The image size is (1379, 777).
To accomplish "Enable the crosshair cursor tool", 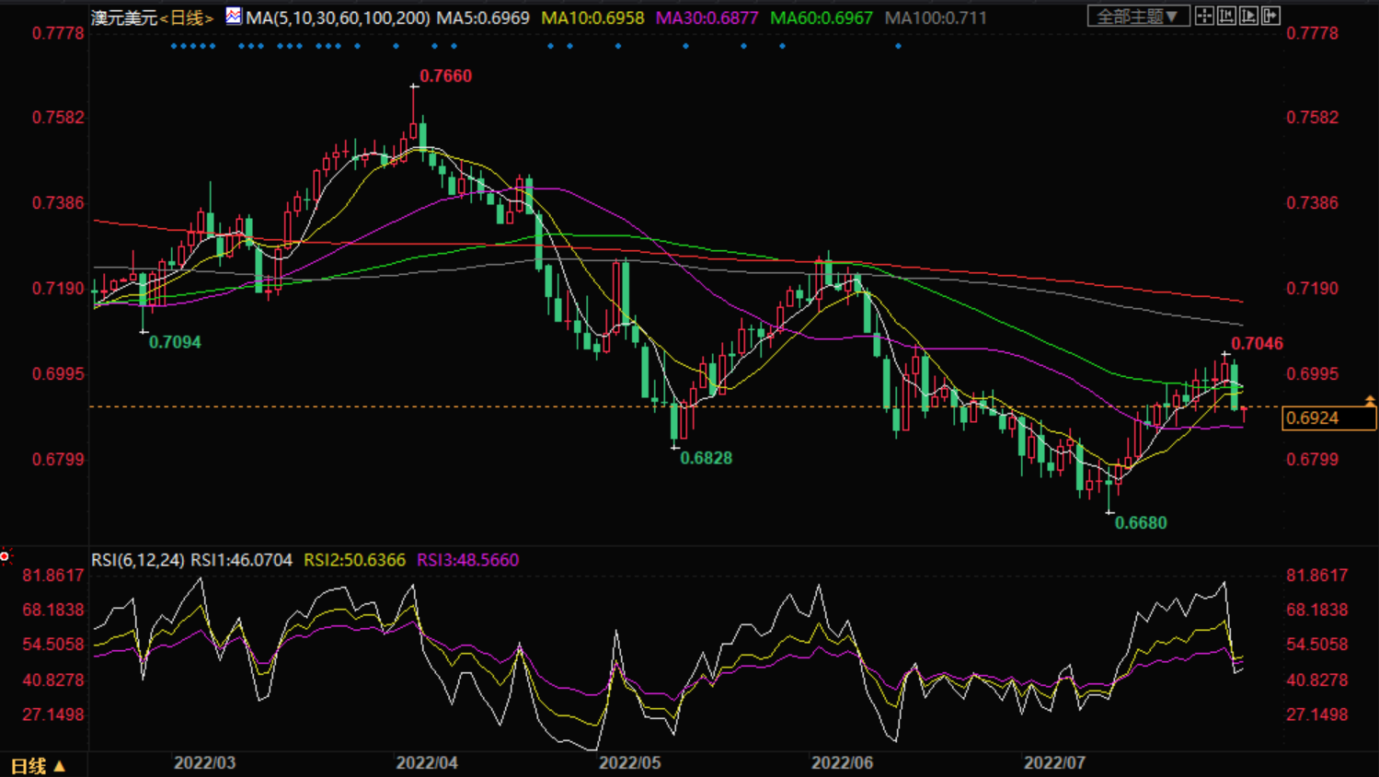I will (1204, 16).
